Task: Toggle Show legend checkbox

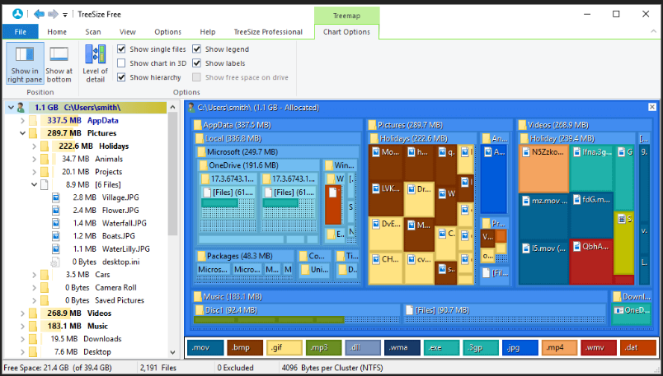Action: click(x=196, y=49)
